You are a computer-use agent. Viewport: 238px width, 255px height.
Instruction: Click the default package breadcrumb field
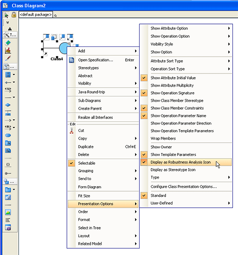tap(36, 15)
